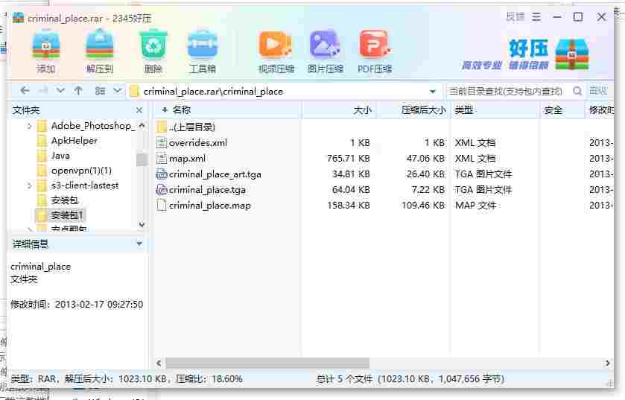Click the 109.46 KB compressed size cell

(423, 206)
